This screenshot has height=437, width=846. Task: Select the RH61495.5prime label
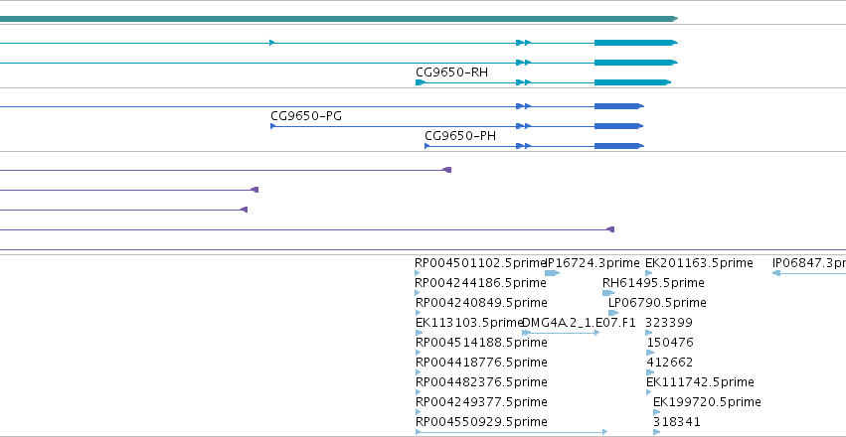point(653,283)
